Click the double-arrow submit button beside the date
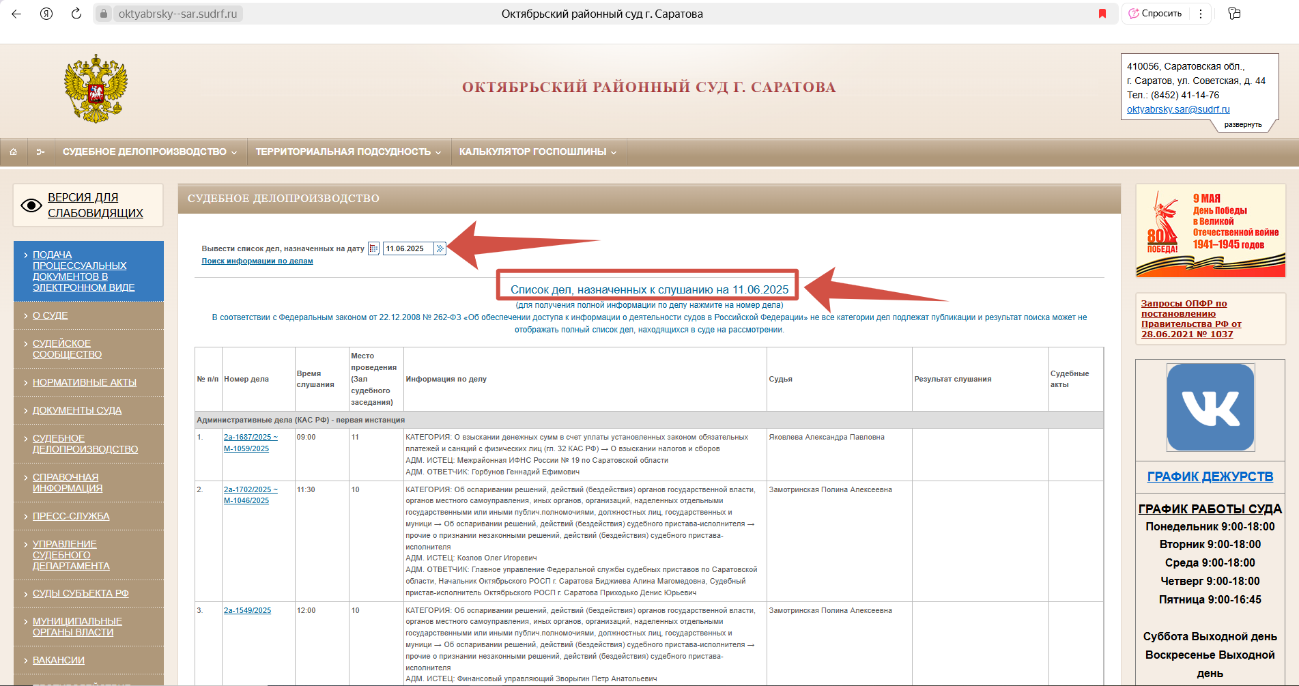The height and width of the screenshot is (686, 1299). click(x=440, y=248)
